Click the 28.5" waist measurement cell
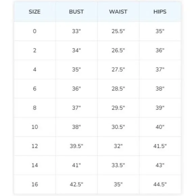Viewport: 196px width, 196px height. tap(118, 89)
